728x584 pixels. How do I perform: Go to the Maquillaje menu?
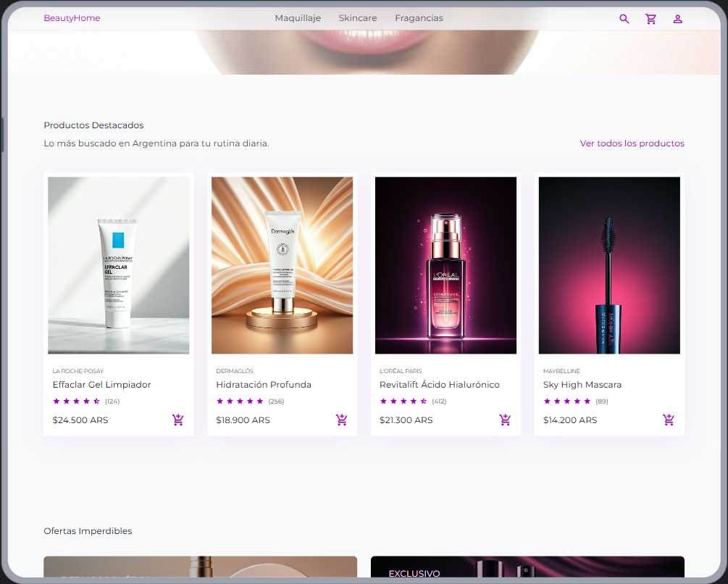coord(298,18)
